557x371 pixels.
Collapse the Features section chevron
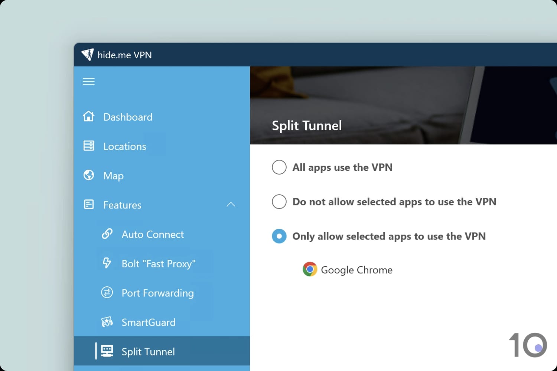[x=231, y=205]
